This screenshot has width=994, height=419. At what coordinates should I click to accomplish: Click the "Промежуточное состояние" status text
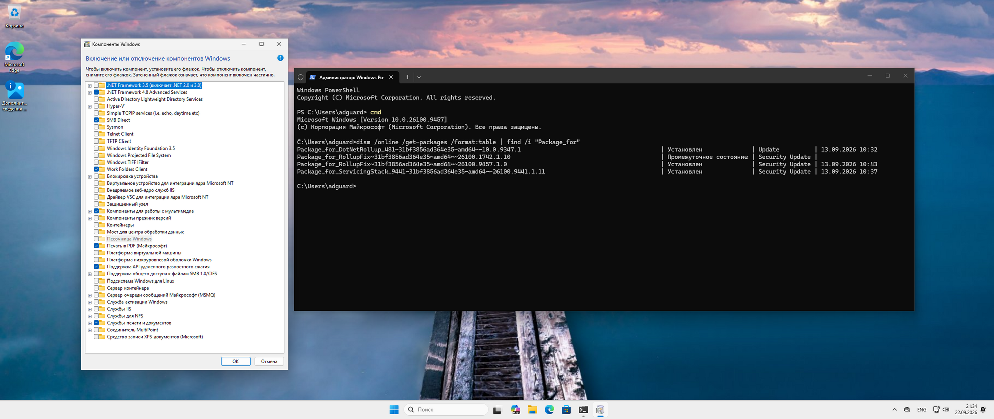click(x=707, y=157)
